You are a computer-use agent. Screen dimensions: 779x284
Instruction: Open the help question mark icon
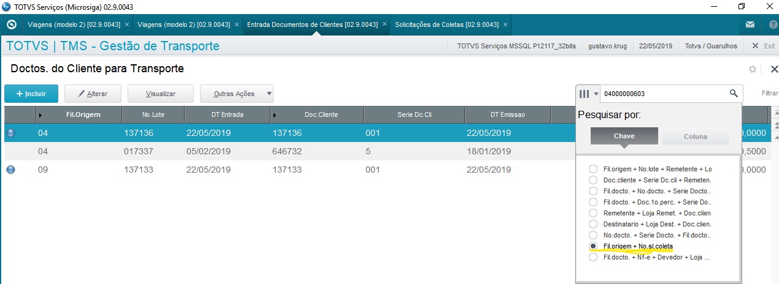[x=773, y=25]
